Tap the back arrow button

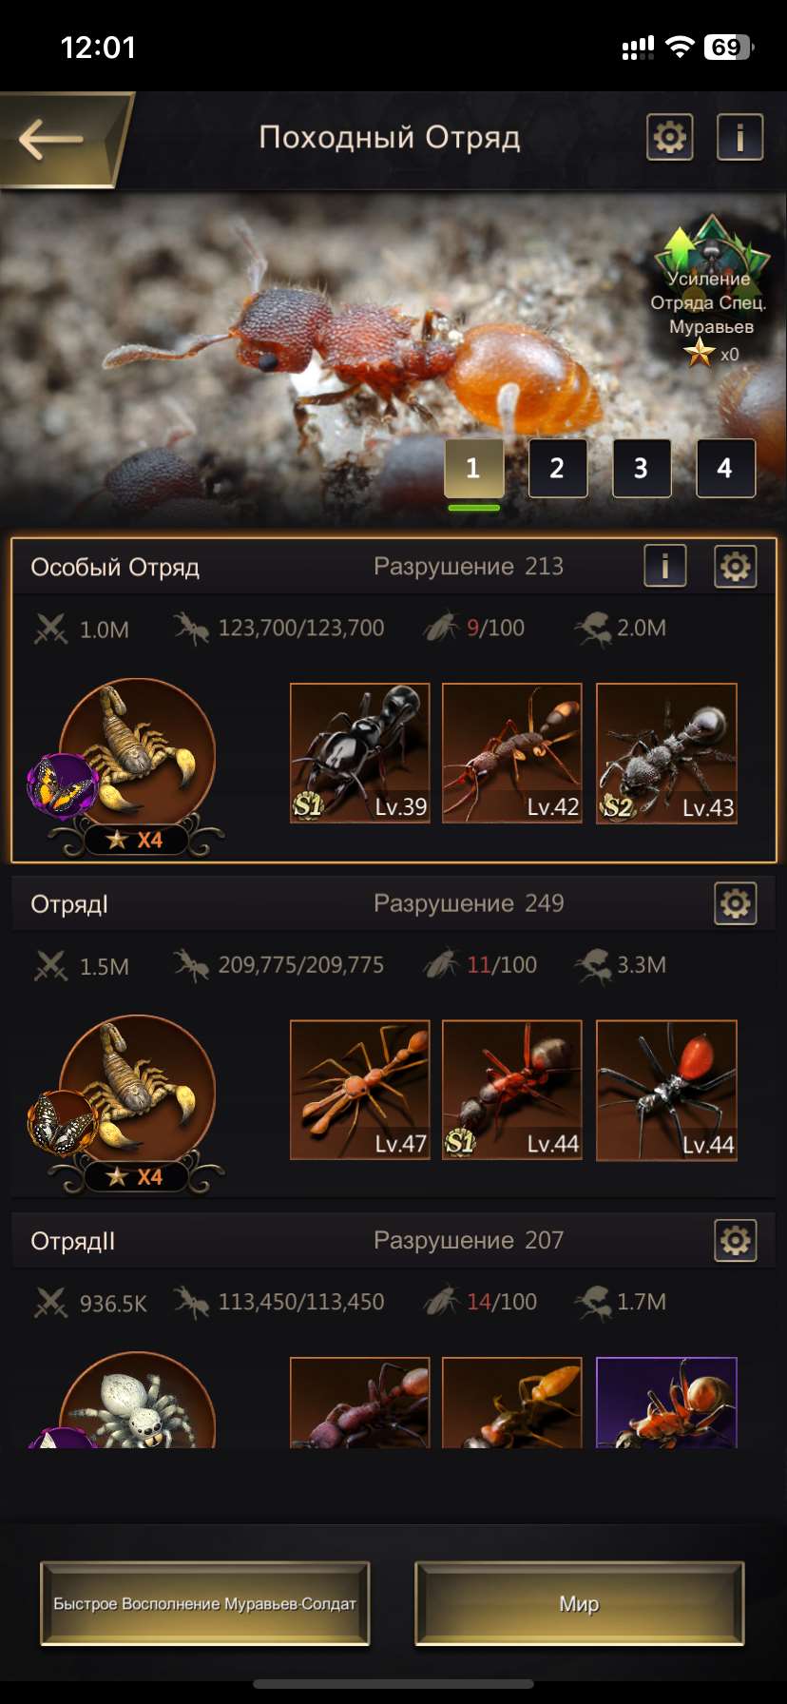57,140
